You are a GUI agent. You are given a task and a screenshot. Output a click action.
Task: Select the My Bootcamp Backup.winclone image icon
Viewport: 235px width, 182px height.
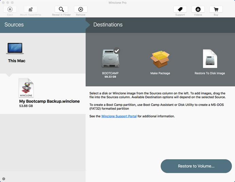[26, 88]
